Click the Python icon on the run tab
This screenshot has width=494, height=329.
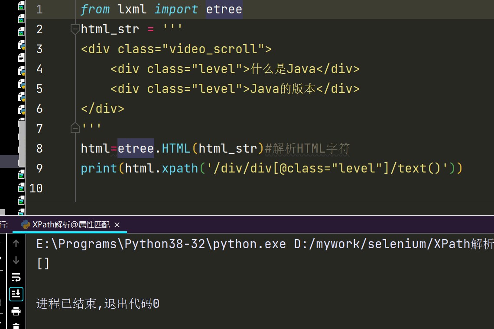pos(26,225)
